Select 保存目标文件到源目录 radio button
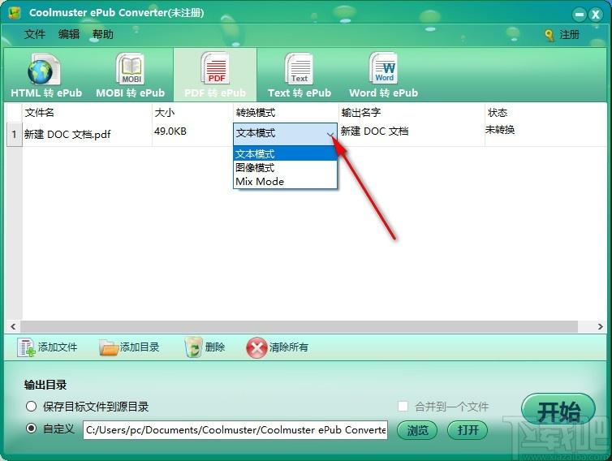612x461 pixels. pyautogui.click(x=31, y=407)
